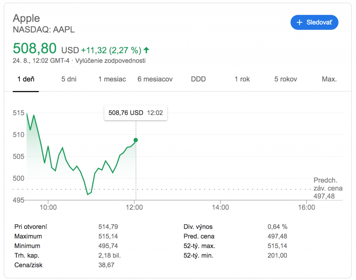This screenshot has height=280, width=356.
Task: Click the 508,80 current price
Action: pyautogui.click(x=34, y=48)
